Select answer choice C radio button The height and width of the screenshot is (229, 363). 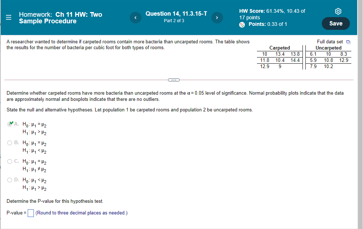pos(9,162)
